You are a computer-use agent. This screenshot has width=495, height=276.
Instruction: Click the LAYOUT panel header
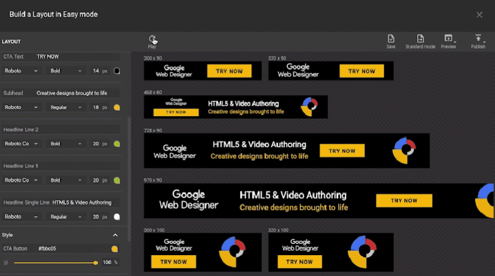pos(11,42)
